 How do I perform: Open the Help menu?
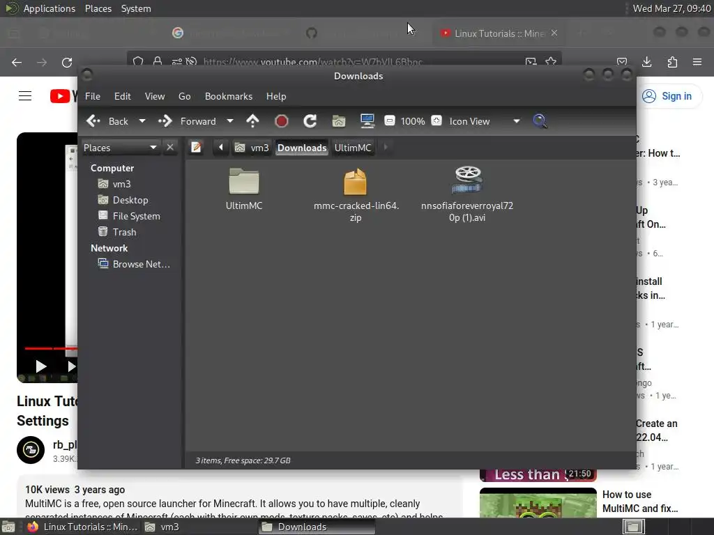coord(276,96)
